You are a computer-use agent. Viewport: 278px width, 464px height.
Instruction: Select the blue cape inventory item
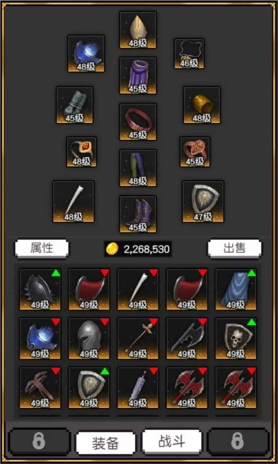click(x=236, y=289)
